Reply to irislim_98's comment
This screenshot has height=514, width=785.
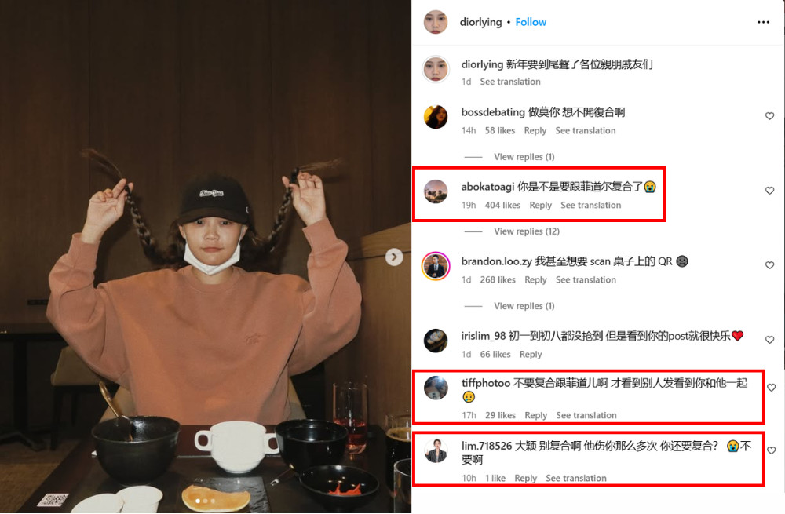pos(531,355)
